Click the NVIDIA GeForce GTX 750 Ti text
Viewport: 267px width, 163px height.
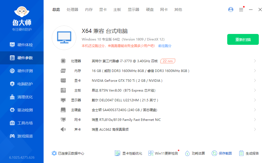(127, 81)
